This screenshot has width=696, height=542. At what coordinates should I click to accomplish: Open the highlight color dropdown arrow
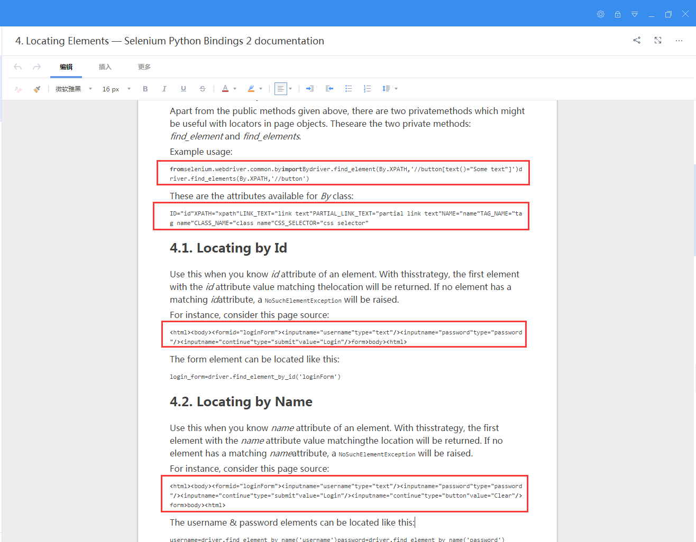tap(261, 89)
